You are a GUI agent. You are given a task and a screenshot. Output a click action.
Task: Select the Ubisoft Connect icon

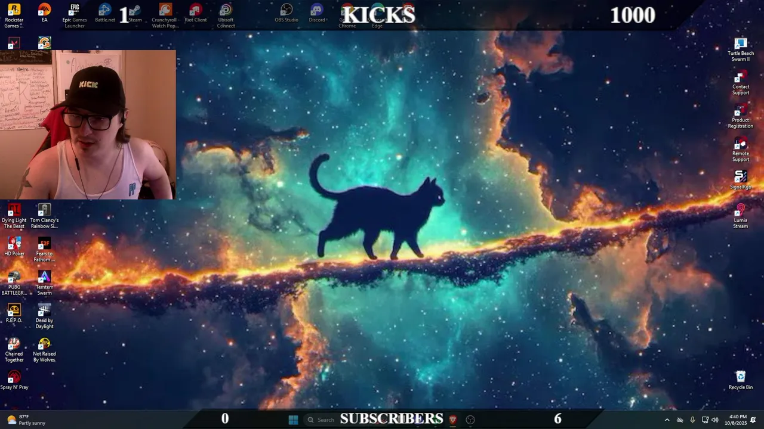(x=226, y=15)
